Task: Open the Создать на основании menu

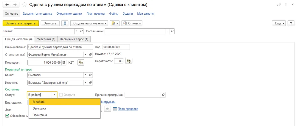Action: coord(89,23)
